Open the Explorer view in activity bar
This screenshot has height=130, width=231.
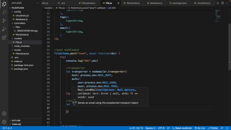click(x=4, y=4)
